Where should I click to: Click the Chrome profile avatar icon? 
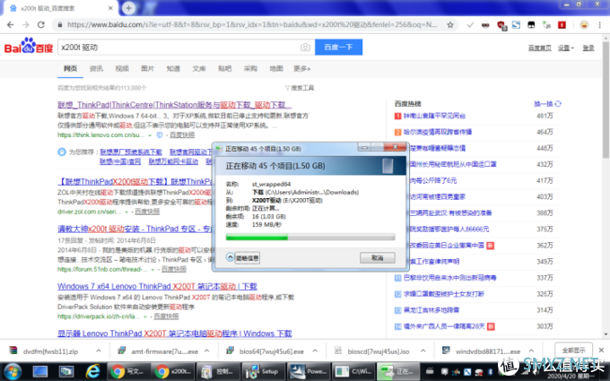584,25
